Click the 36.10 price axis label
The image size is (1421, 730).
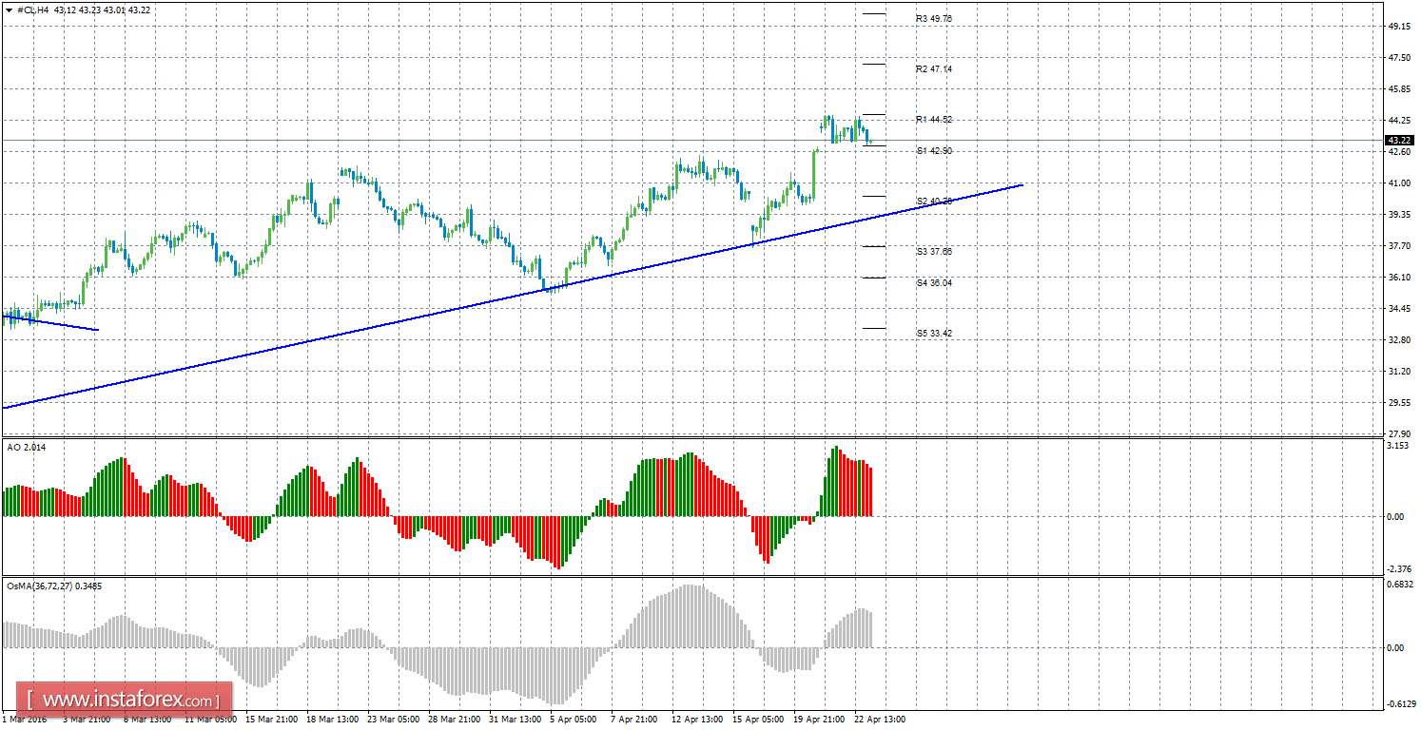[x=1399, y=278]
